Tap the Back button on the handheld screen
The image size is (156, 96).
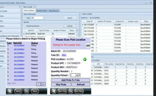click(x=35, y=91)
